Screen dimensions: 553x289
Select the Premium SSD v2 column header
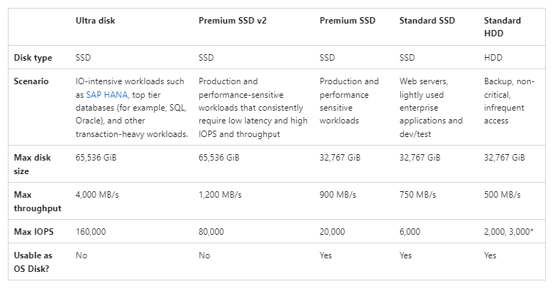tap(233, 21)
